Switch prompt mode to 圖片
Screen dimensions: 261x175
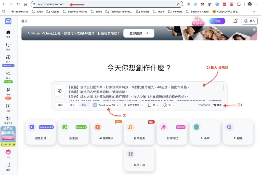(x=72, y=105)
